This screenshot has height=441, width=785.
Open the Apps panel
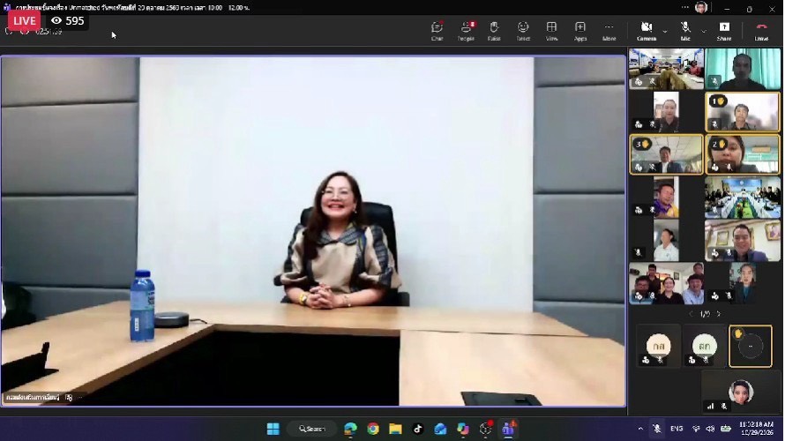point(580,31)
